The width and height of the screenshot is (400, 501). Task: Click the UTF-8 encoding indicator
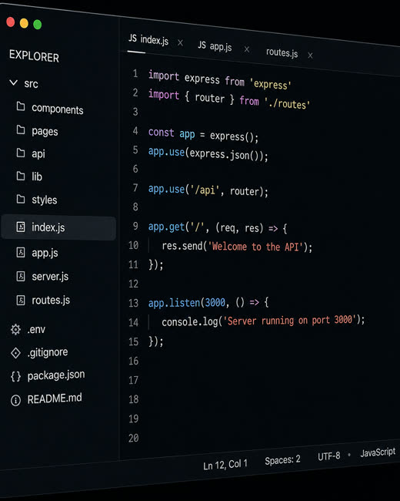tap(329, 456)
